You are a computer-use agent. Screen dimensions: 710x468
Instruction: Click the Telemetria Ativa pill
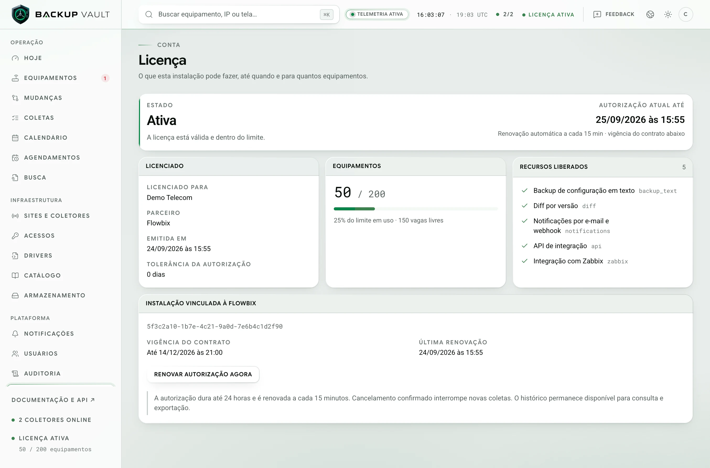click(x=377, y=14)
